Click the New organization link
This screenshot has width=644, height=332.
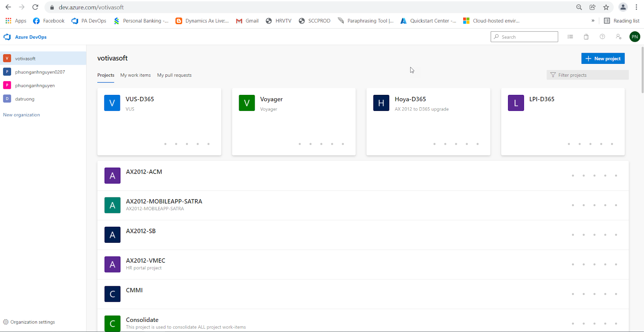[21, 115]
